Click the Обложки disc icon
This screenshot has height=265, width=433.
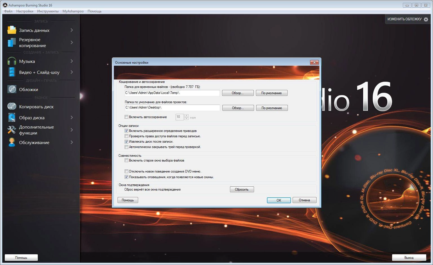pyautogui.click(x=12, y=89)
